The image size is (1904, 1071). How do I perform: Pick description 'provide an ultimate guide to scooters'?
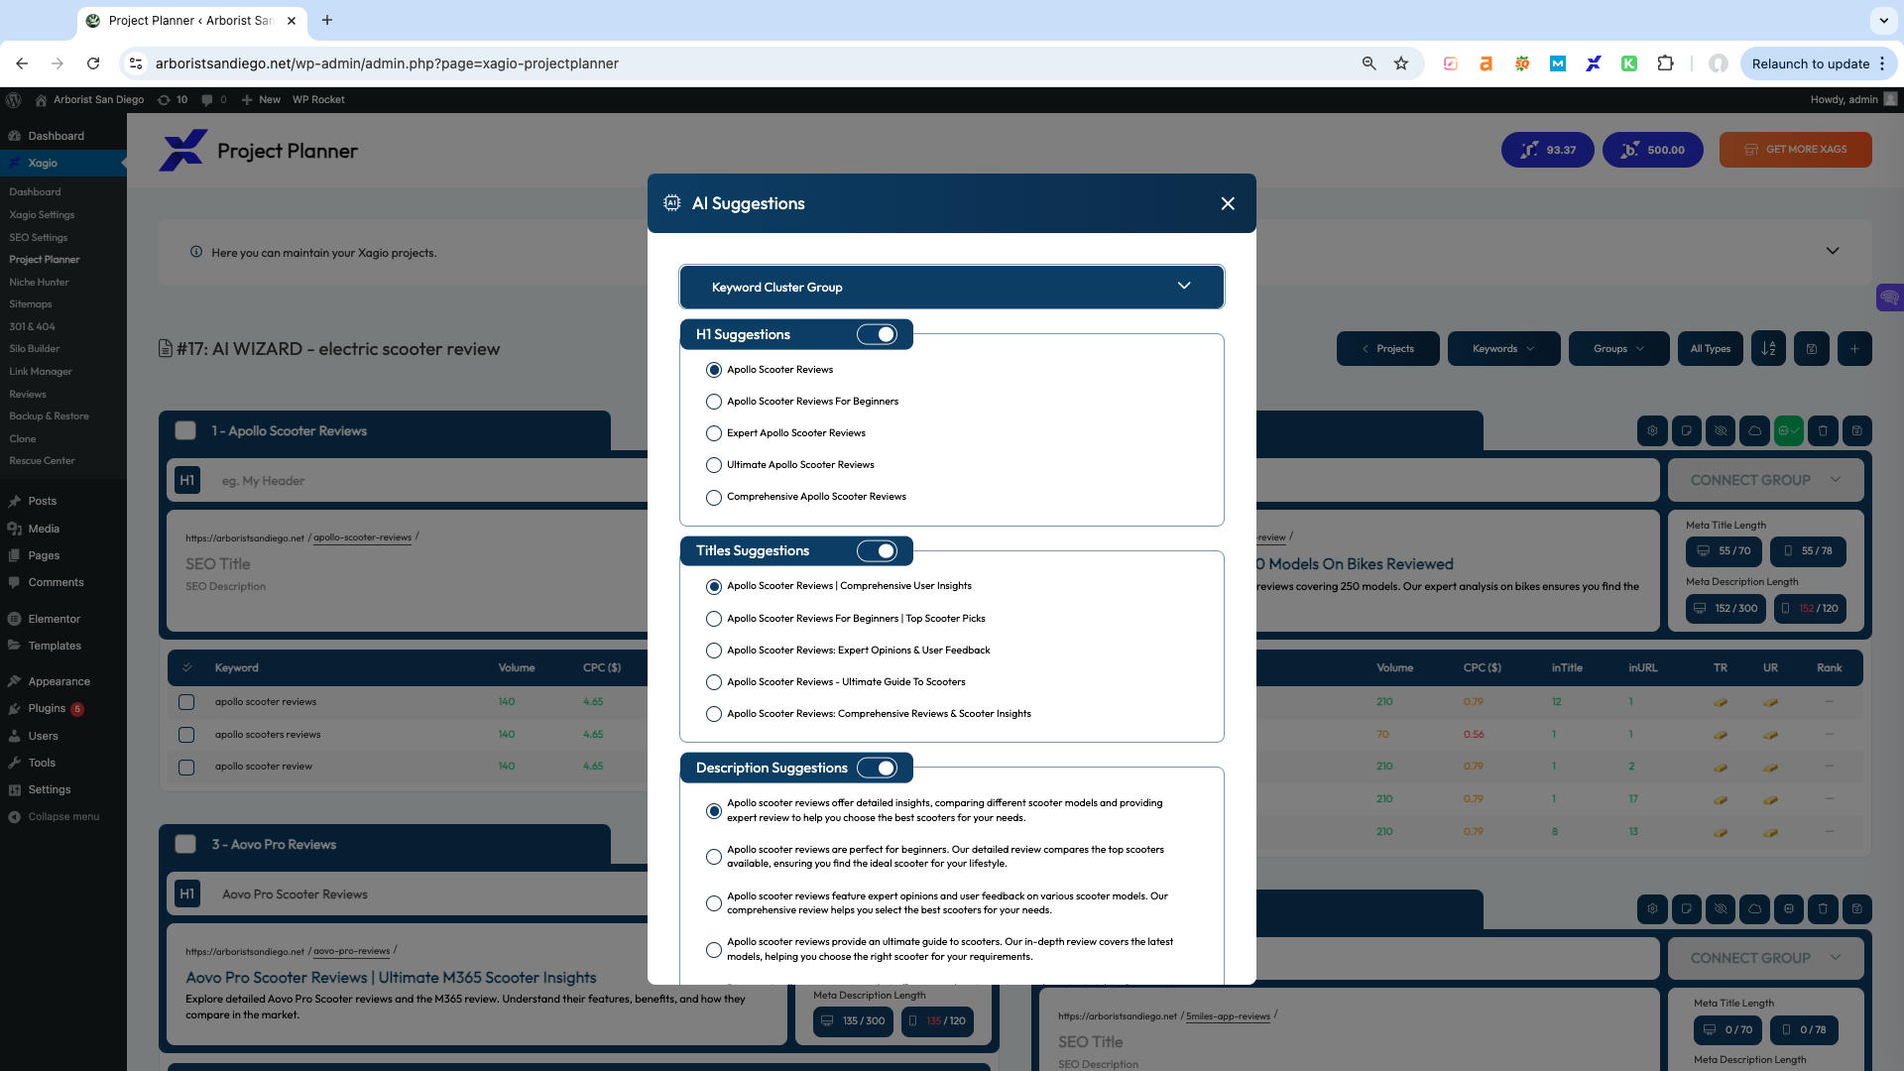pyautogui.click(x=713, y=950)
